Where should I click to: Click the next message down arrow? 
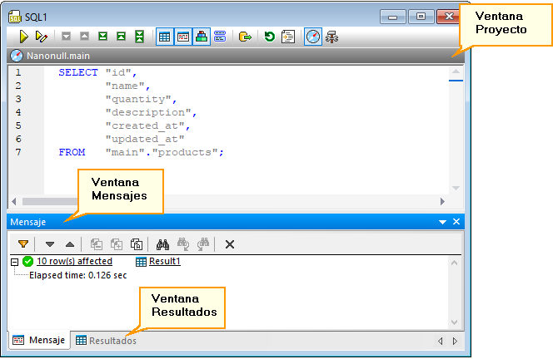[x=50, y=244]
